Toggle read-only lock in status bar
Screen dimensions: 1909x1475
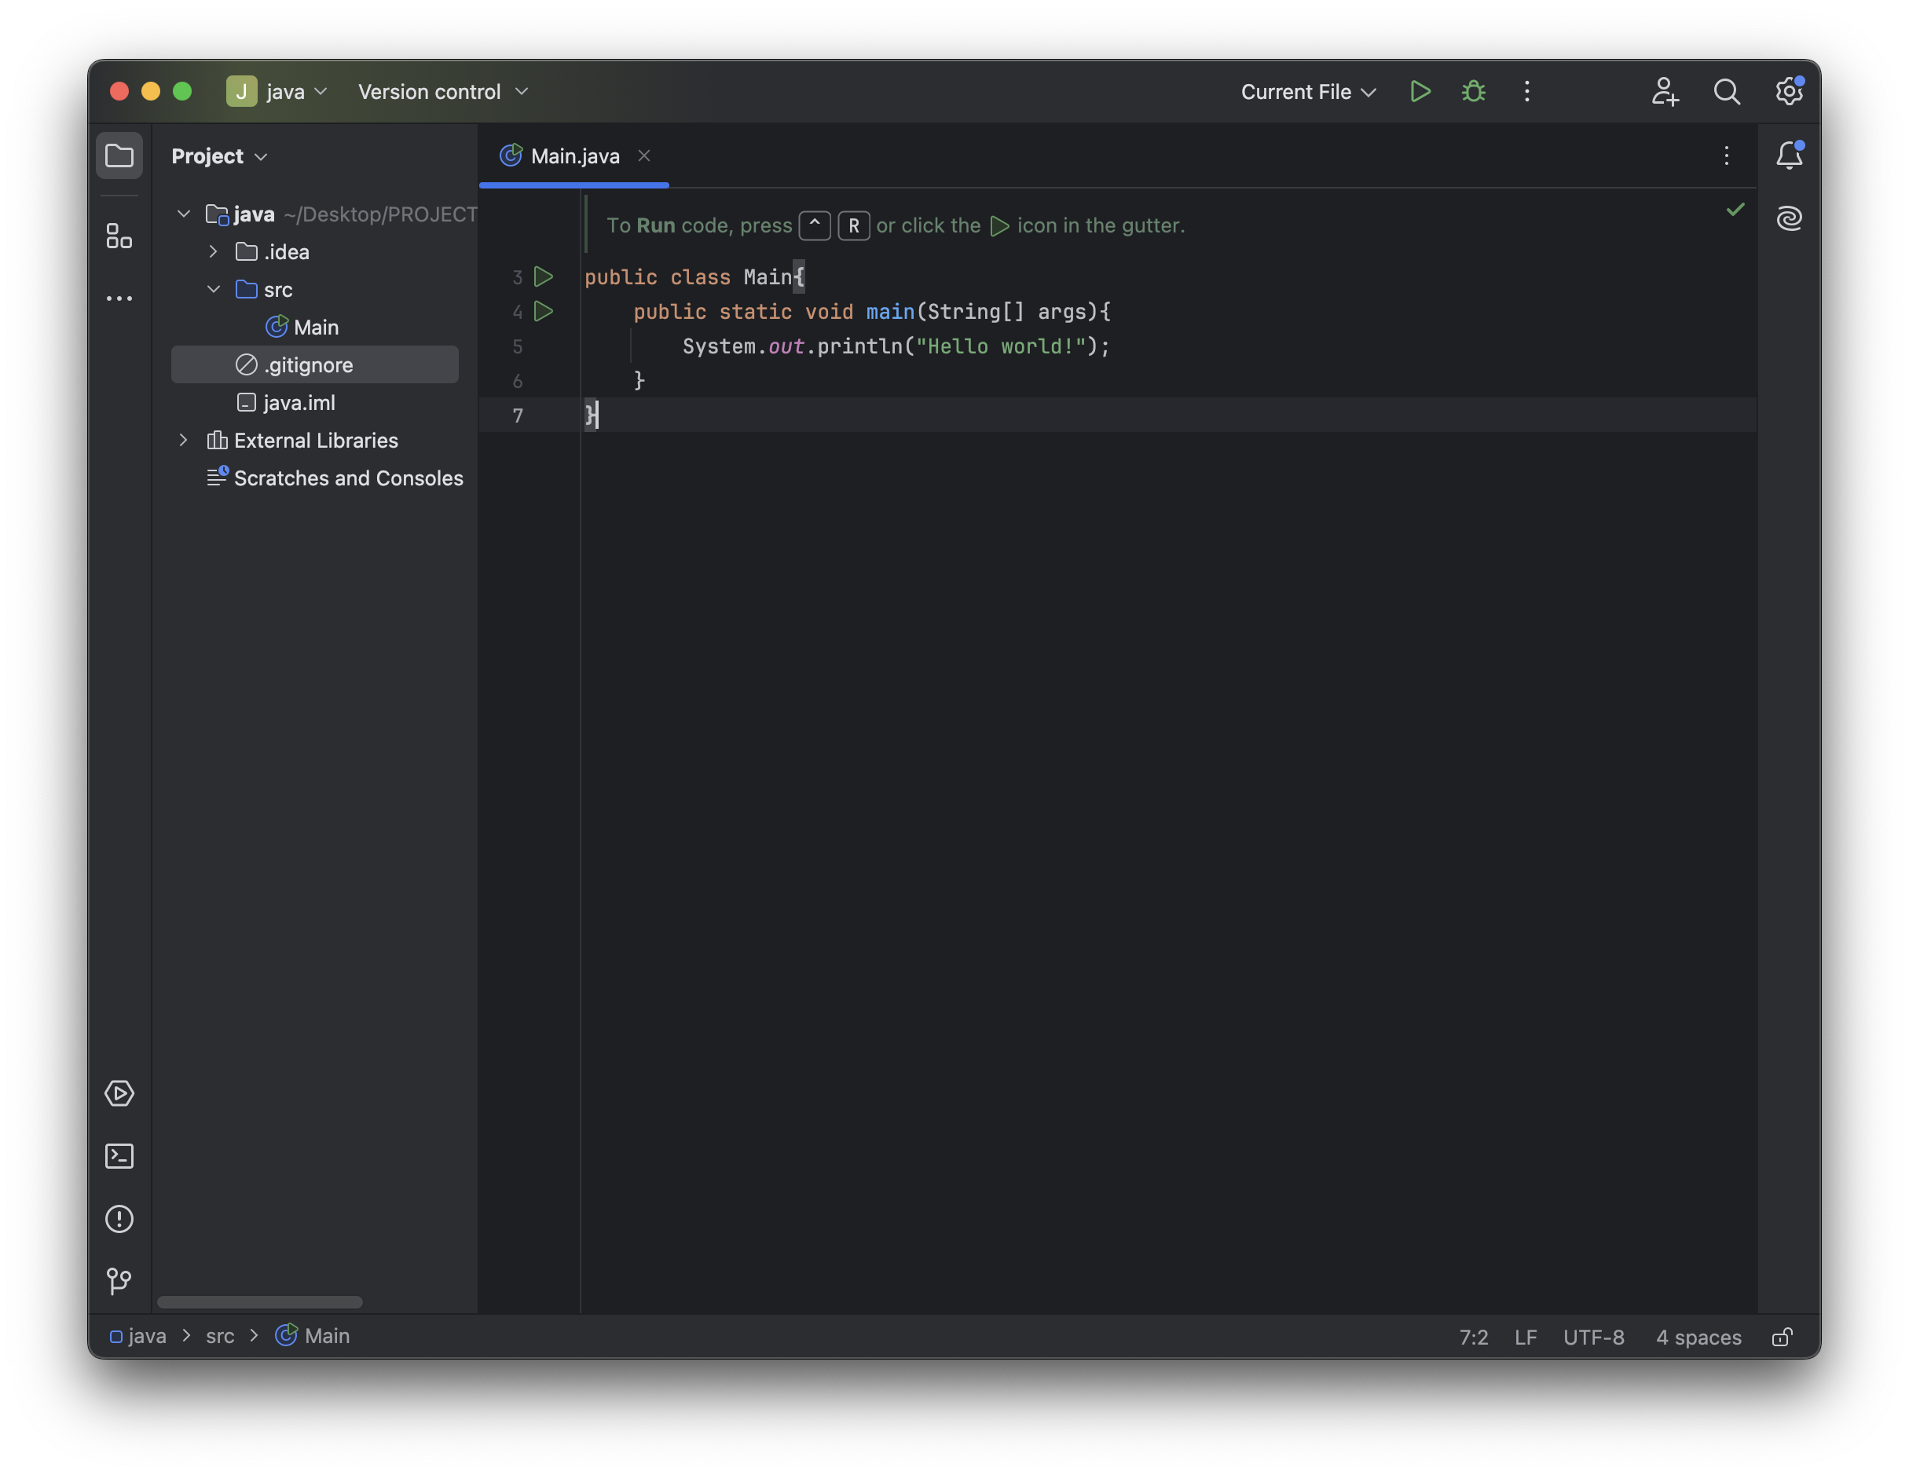point(1782,1337)
